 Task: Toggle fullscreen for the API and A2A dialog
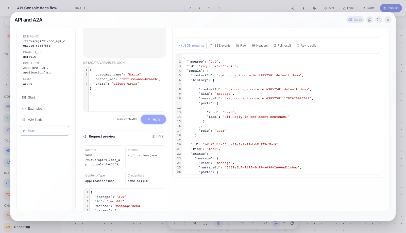[x=379, y=20]
